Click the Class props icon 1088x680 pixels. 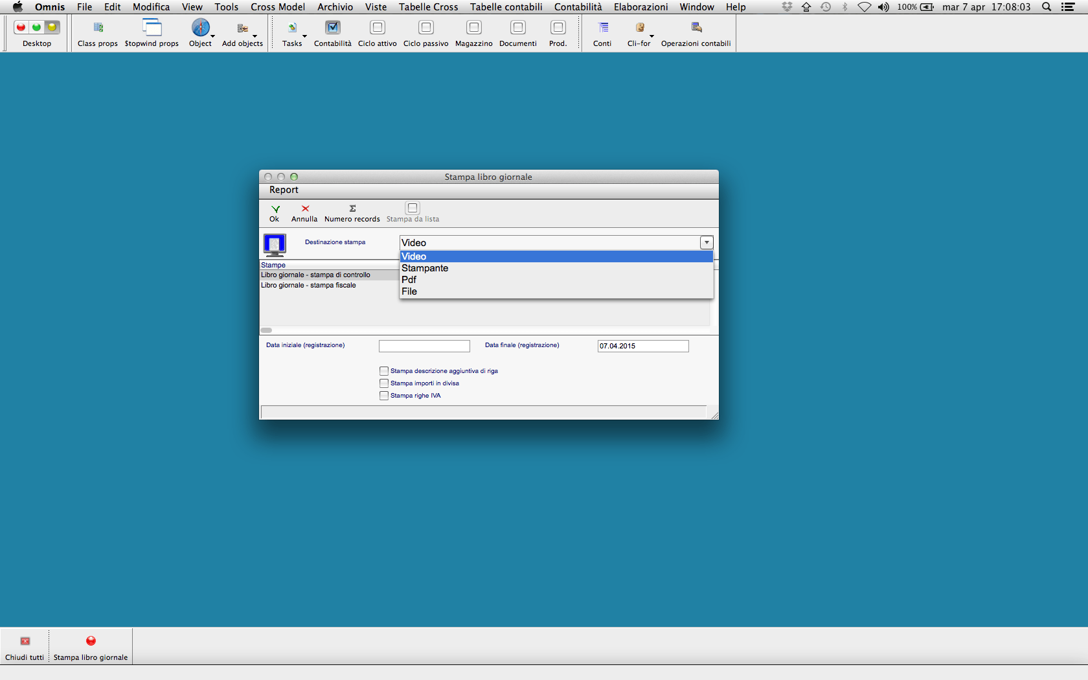pos(98,28)
